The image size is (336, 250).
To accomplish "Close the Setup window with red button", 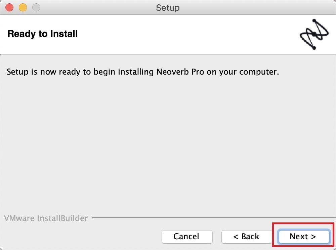I will pos(9,7).
